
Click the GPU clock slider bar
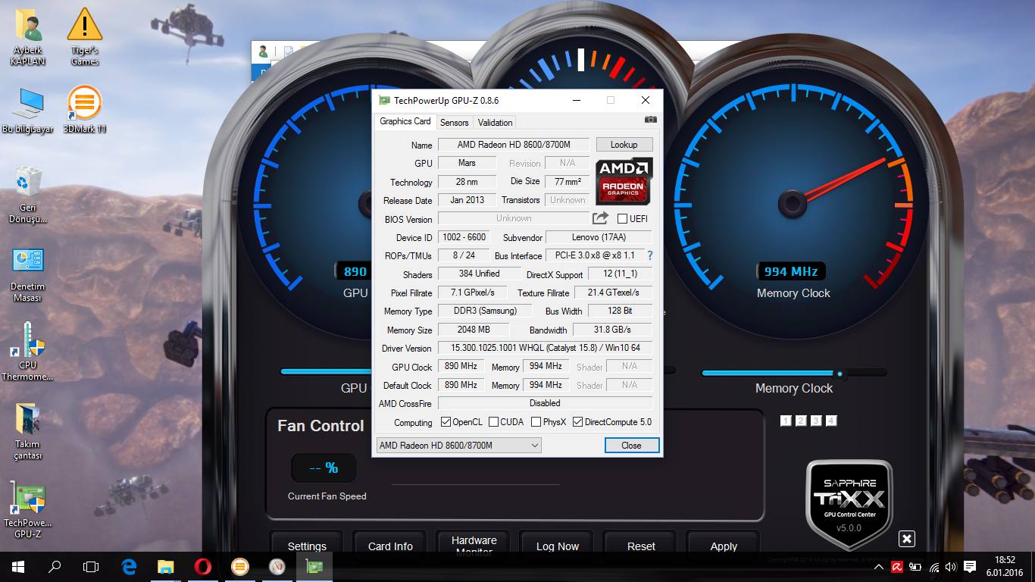[327, 371]
